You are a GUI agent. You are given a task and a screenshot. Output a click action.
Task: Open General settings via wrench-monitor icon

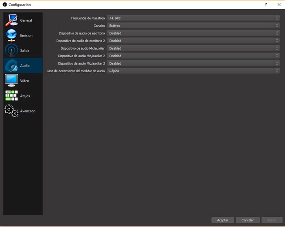(11, 20)
